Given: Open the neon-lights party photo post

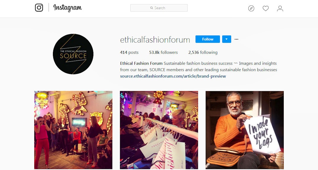Looking at the screenshot, I should (x=73, y=130).
